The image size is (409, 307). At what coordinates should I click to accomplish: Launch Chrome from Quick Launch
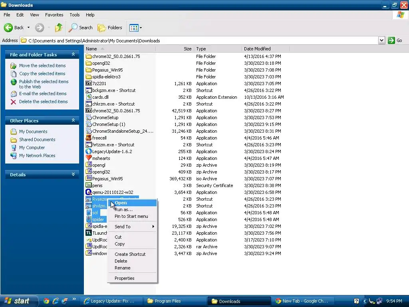[x=46, y=301]
